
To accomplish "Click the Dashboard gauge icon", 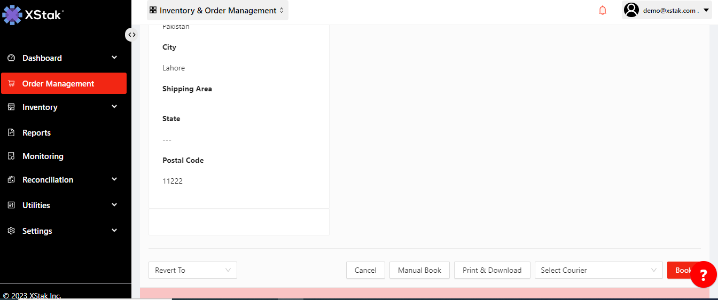I will click(11, 58).
